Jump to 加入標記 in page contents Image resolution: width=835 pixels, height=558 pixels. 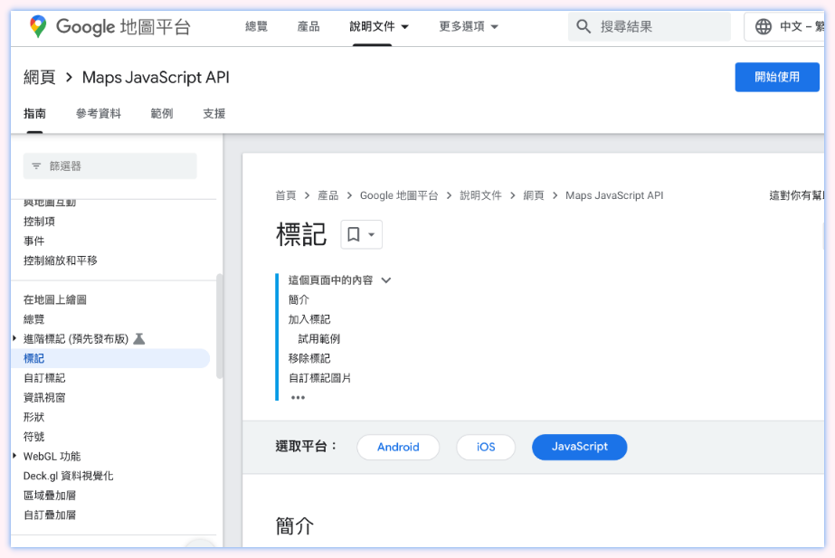[x=309, y=319]
